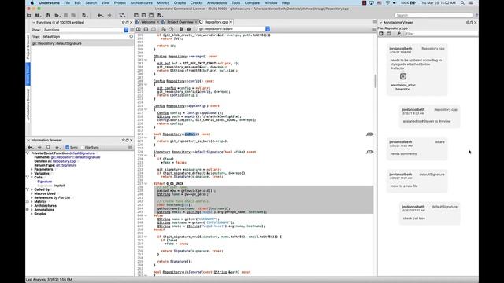Click annotation marker beside defaultSignature function line
Viewport: 504px width, 283px height.
369,152
